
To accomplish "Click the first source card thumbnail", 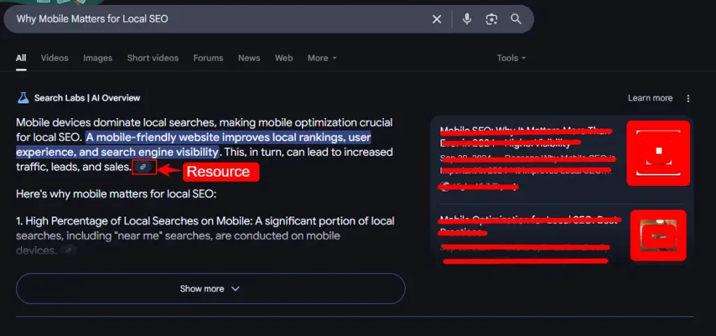I will (x=658, y=153).
